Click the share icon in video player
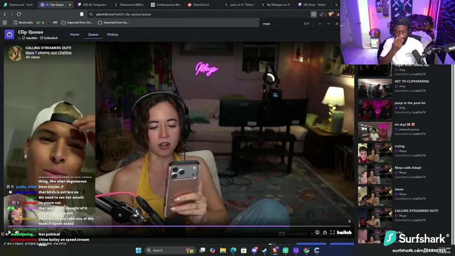This screenshot has height=256, width=455. click(325, 233)
